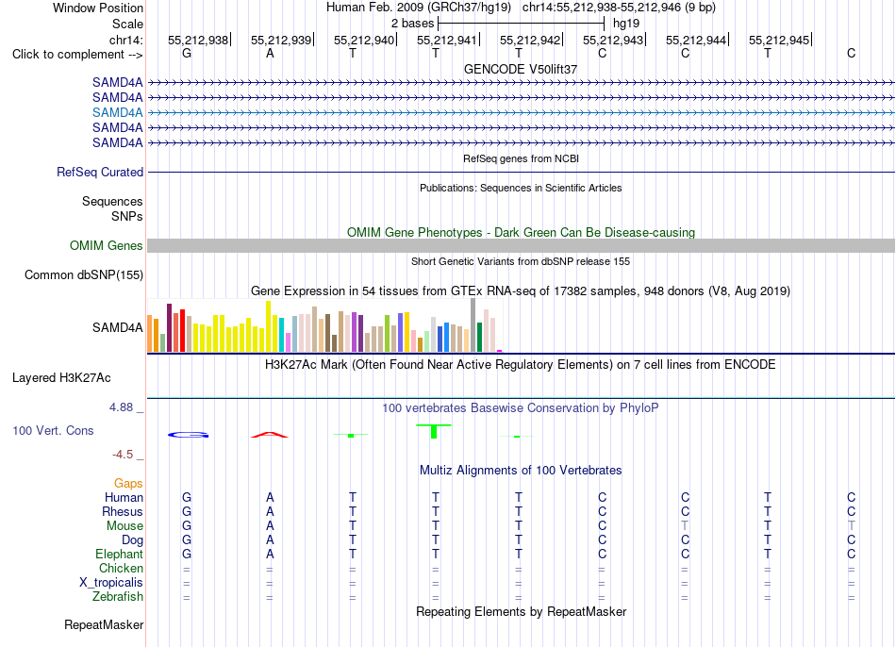This screenshot has width=896, height=647.
Task: Click the Sequences track label
Action: (112, 201)
